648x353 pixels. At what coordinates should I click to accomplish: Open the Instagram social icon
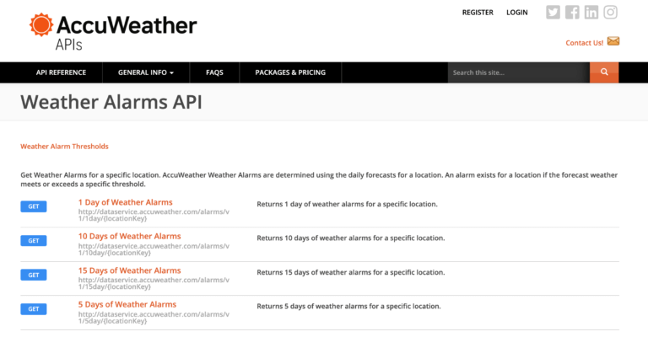(x=610, y=13)
